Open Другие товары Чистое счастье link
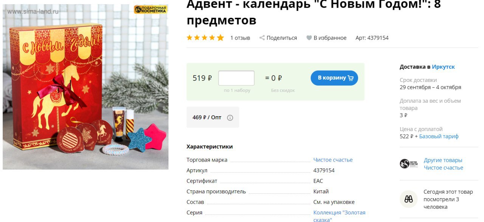This screenshot has width=484, height=222. 443,164
